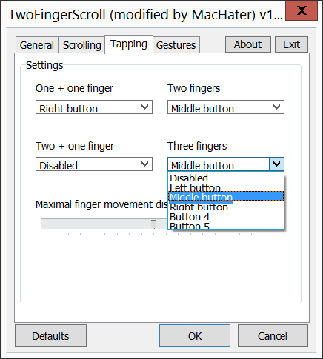Open the About dialog

(x=248, y=44)
